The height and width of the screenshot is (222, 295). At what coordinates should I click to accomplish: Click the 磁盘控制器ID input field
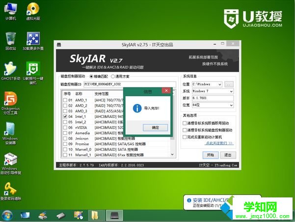coord(130,84)
